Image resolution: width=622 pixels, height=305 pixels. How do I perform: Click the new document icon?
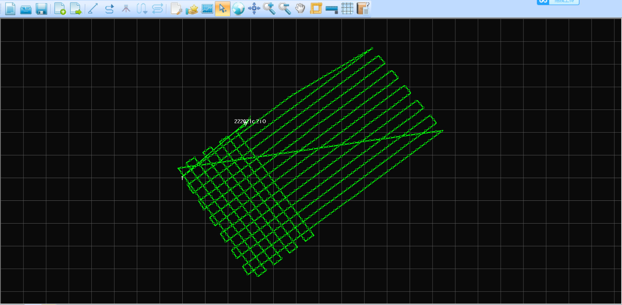coord(10,9)
